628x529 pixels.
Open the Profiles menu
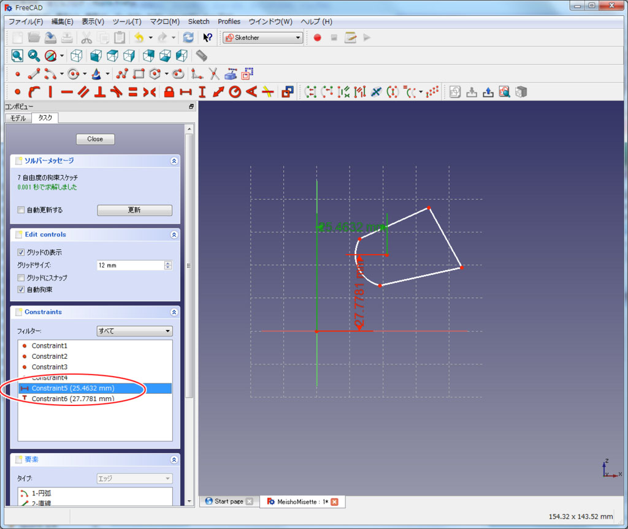point(229,21)
